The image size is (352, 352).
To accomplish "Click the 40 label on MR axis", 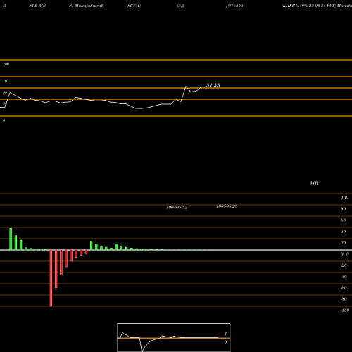I will (344, 232).
